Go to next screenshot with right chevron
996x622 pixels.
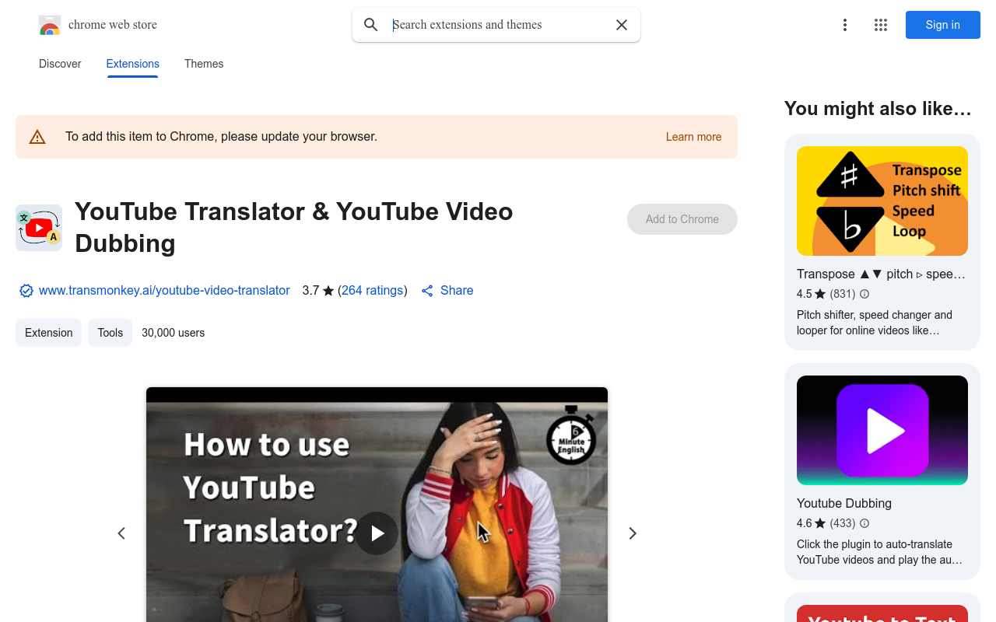(633, 533)
